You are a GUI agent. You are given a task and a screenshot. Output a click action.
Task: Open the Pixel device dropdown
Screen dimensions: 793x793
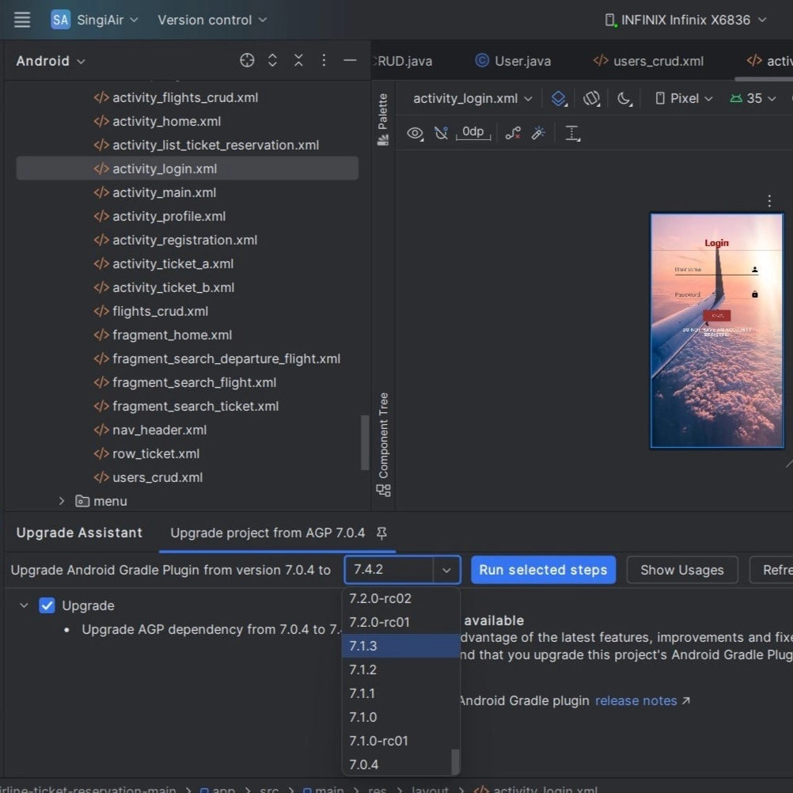click(x=684, y=98)
